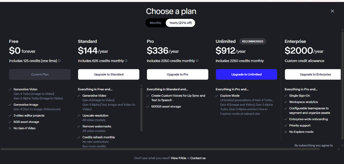Click info icon beside Free plan credits

pyautogui.click(x=59, y=61)
